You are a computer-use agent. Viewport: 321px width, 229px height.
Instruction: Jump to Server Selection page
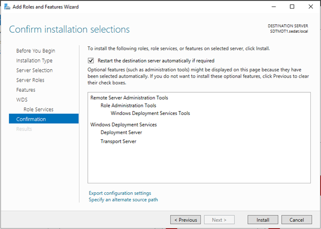(34, 70)
